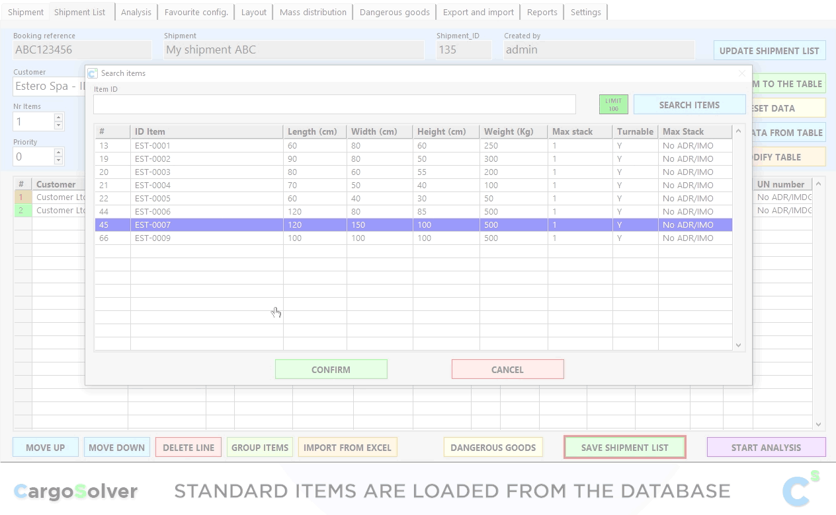Decrease the Priority spinner value
Image resolution: width=836 pixels, height=515 pixels.
coord(59,160)
